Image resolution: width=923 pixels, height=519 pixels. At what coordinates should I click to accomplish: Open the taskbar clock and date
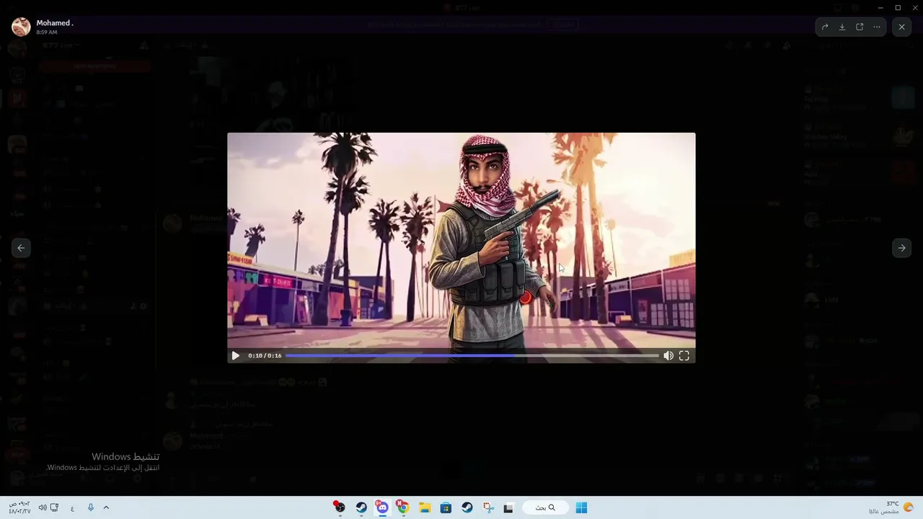tap(19, 507)
